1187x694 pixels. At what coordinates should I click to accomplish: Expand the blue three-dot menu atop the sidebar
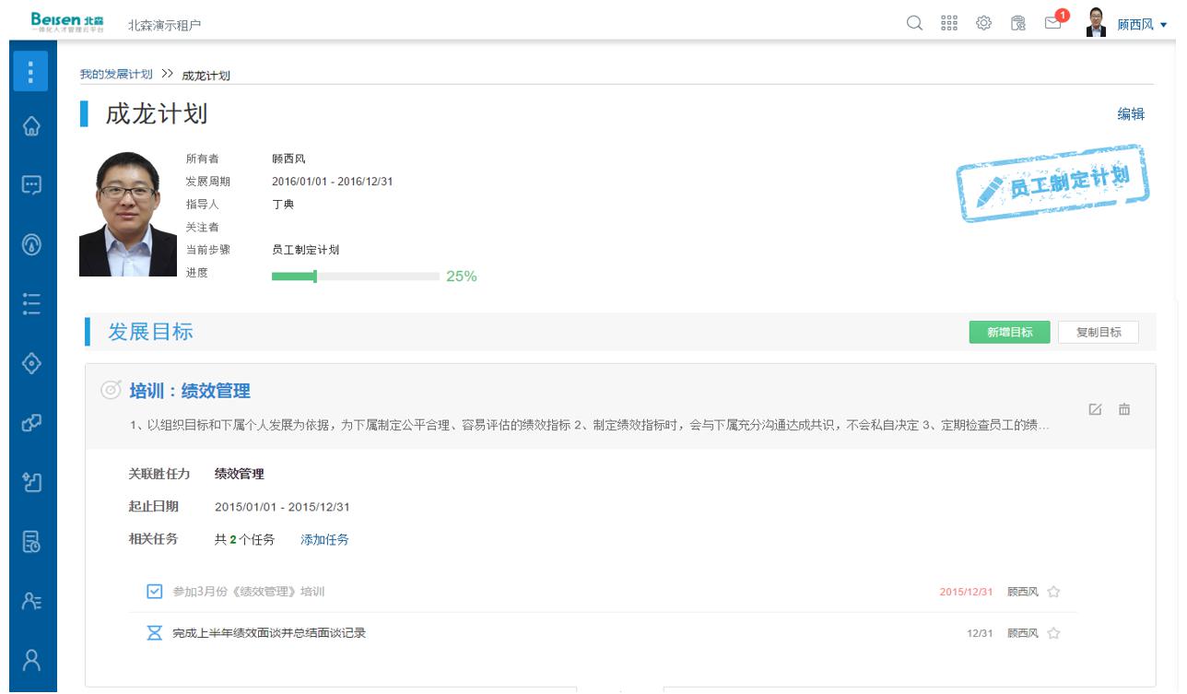tap(30, 71)
